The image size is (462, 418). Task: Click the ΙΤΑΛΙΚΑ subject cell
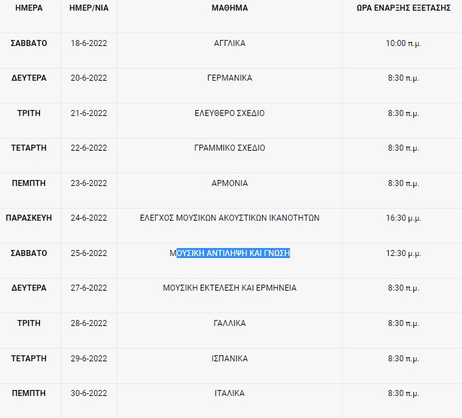click(229, 393)
